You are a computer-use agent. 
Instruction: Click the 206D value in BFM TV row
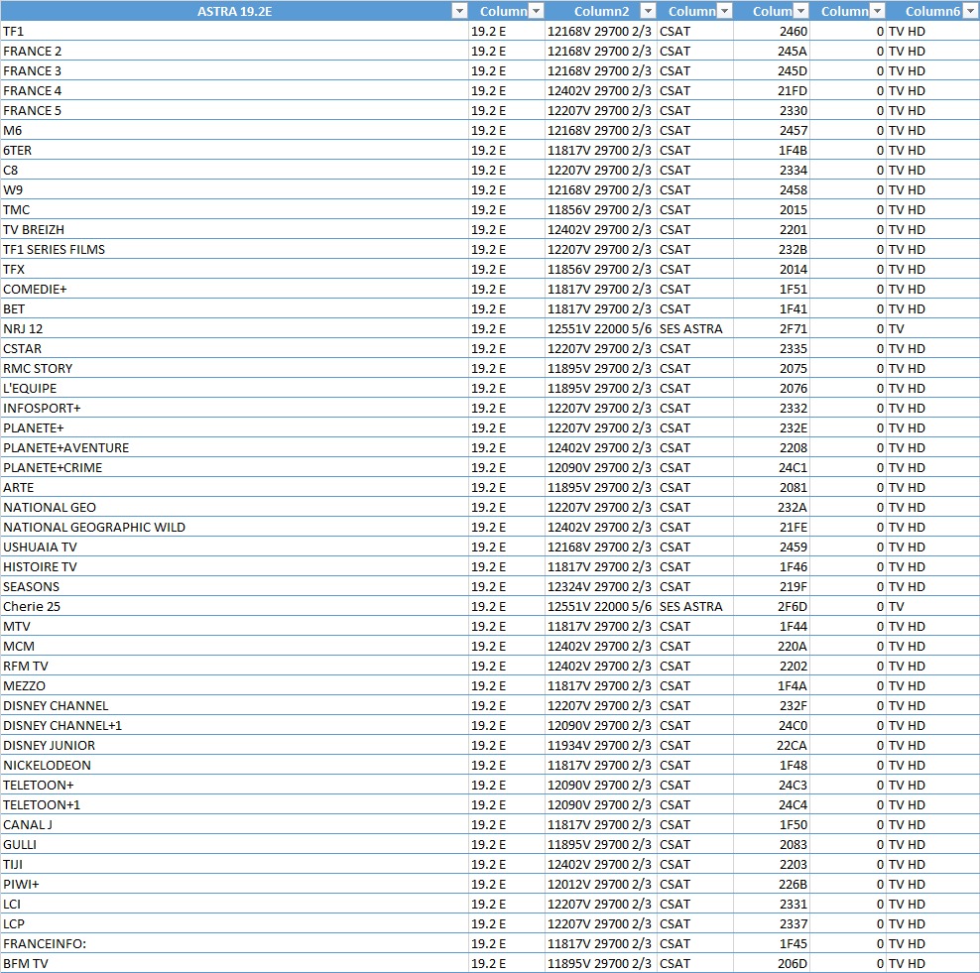(772, 964)
